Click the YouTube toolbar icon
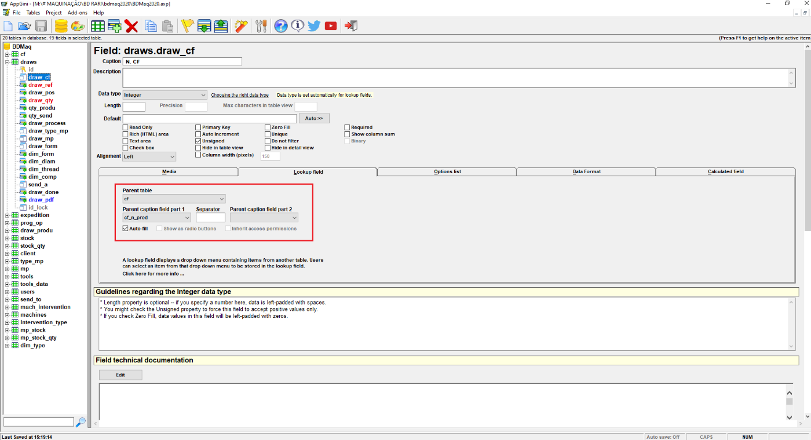Image resolution: width=811 pixels, height=440 pixels. click(x=331, y=25)
